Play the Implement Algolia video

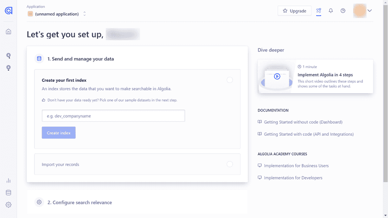(277, 77)
